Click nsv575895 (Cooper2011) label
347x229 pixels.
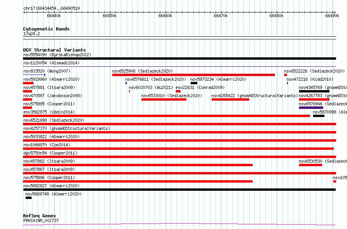[x=49, y=104]
